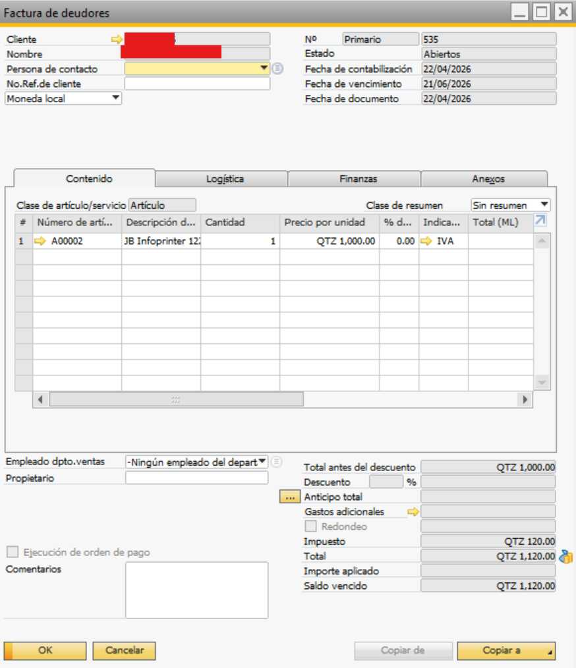Image resolution: width=576 pixels, height=668 pixels.
Task: Click the link arrow beside item A00002
Action: [41, 241]
